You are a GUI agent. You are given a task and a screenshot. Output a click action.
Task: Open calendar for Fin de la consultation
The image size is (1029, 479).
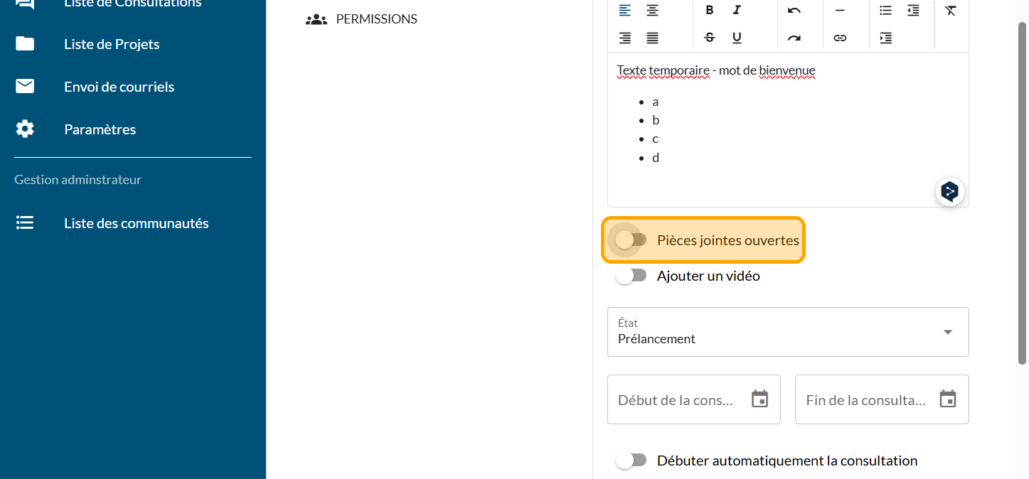tap(947, 399)
